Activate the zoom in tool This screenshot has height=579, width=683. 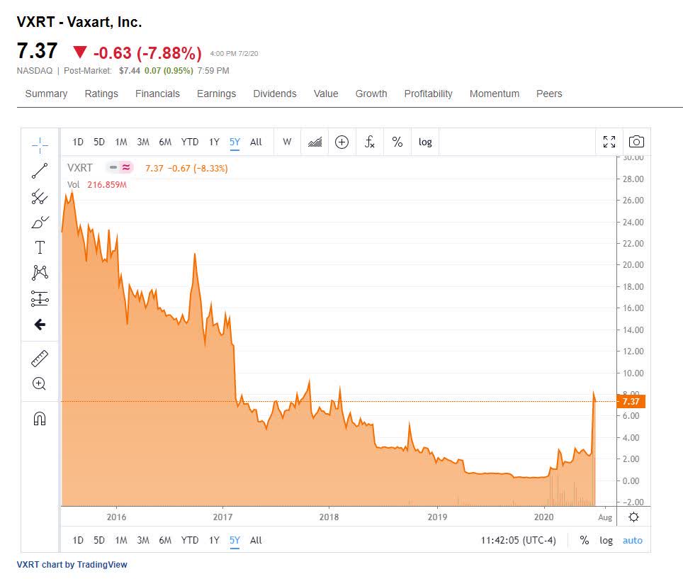coord(40,384)
